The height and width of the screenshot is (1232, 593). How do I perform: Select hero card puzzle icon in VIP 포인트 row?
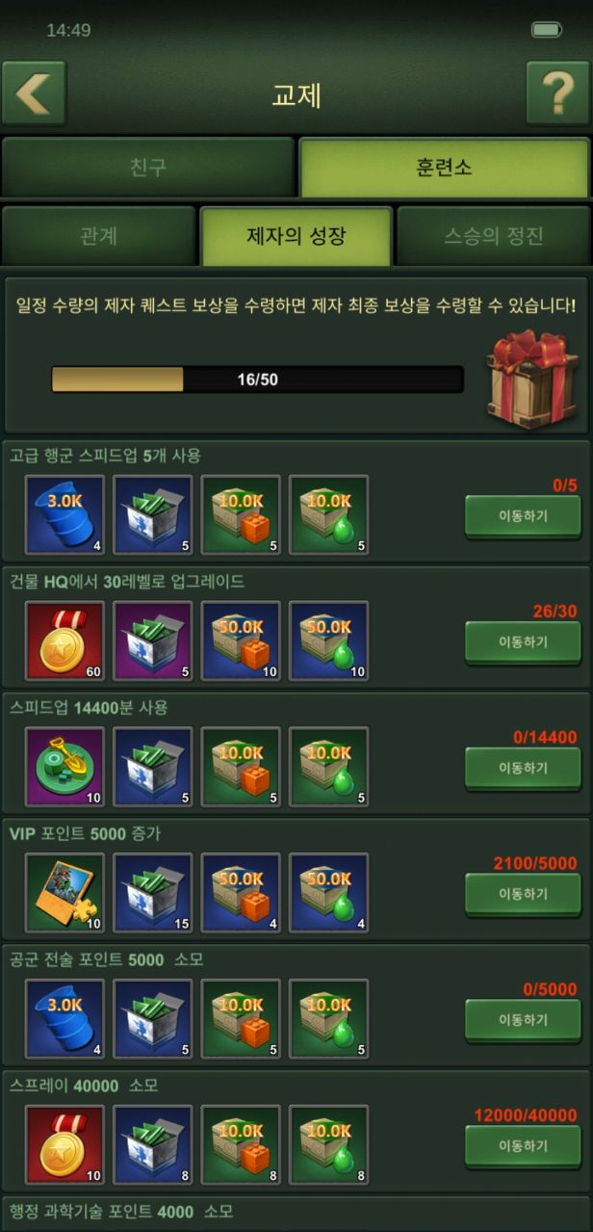[x=64, y=893]
